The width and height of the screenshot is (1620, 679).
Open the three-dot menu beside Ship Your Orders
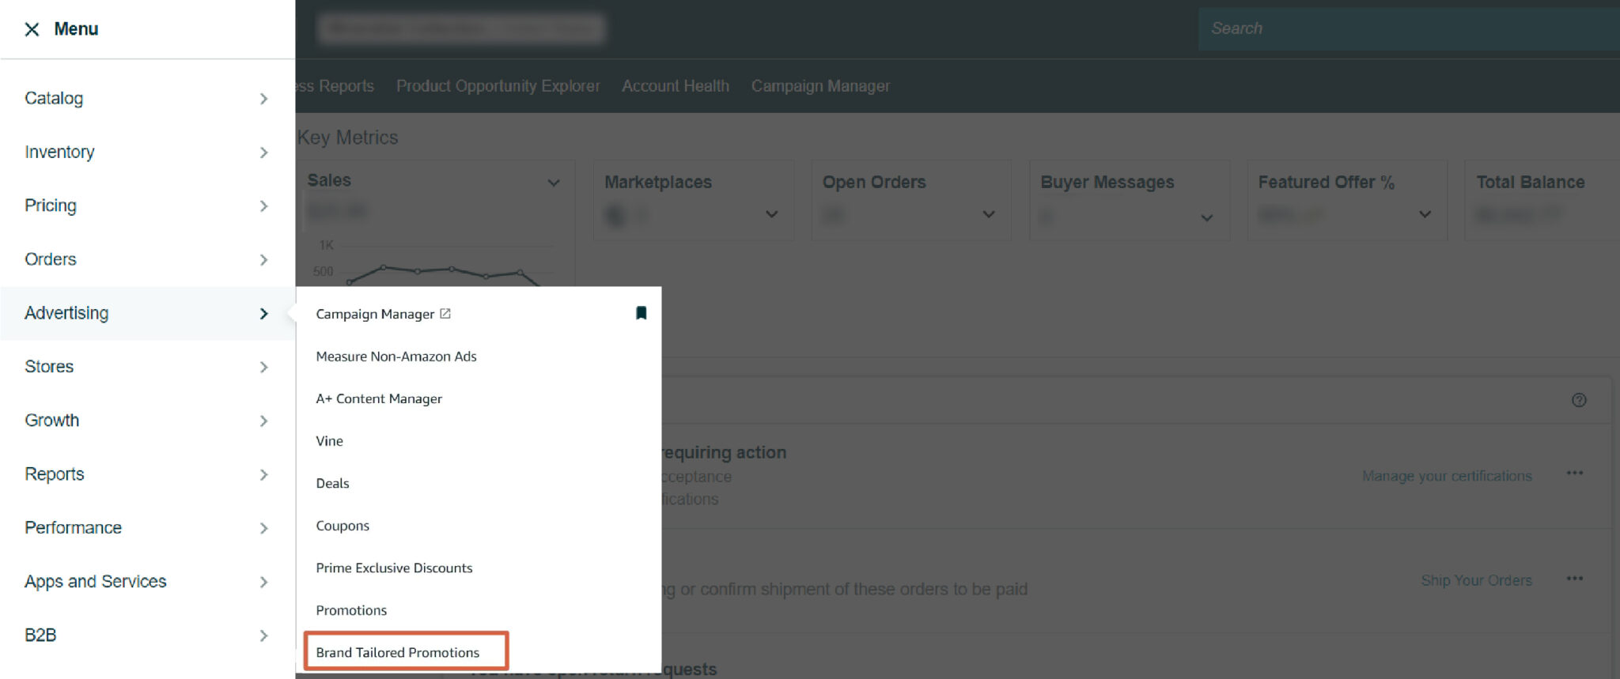[x=1575, y=579]
